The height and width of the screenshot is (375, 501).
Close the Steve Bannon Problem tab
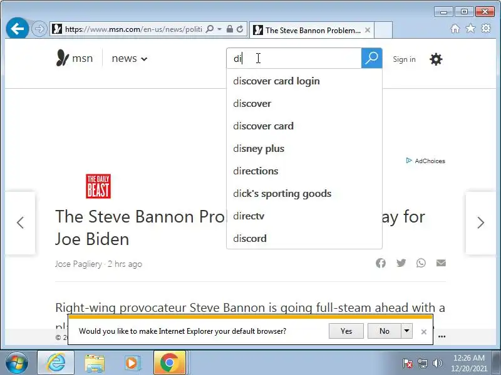pyautogui.click(x=368, y=30)
